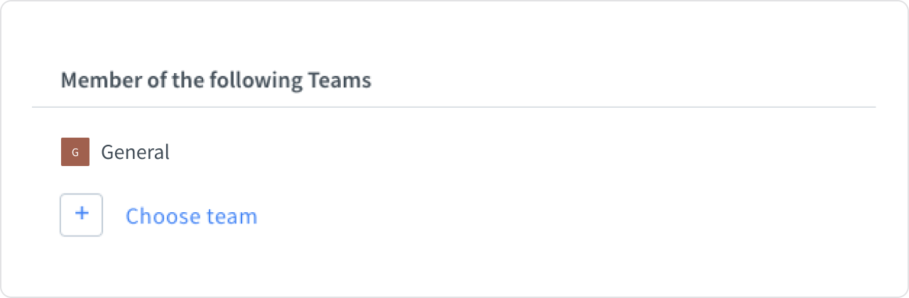Click the letter G in the brown swatch

[x=75, y=153]
